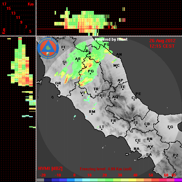Click the 12:15 CEST time label
This screenshot has width=182, height=182.
coord(162,46)
